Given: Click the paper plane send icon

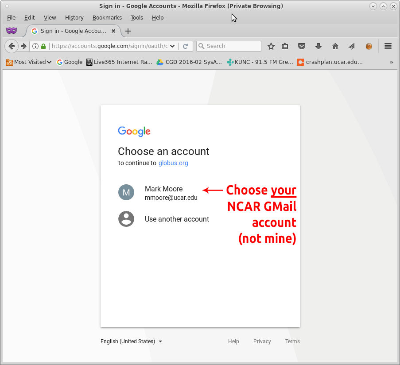Looking at the screenshot, I should (x=352, y=46).
